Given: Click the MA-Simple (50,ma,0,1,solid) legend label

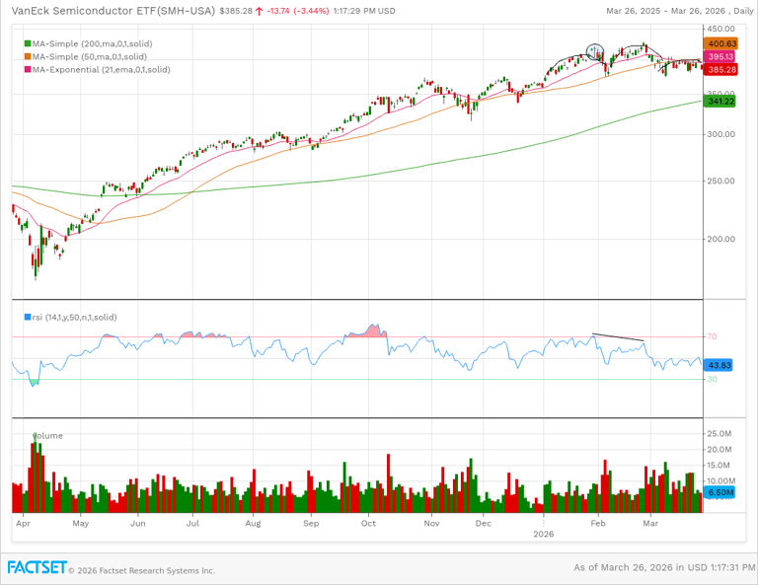Looking at the screenshot, I should [90, 56].
